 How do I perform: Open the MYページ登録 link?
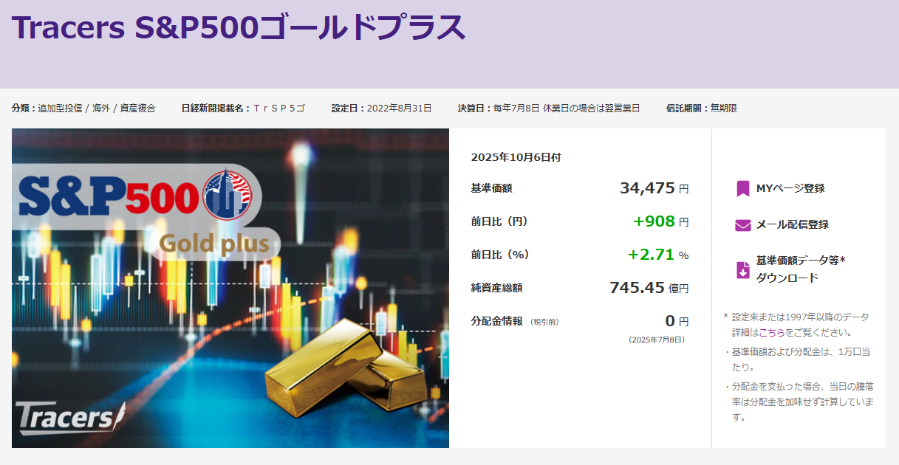790,188
